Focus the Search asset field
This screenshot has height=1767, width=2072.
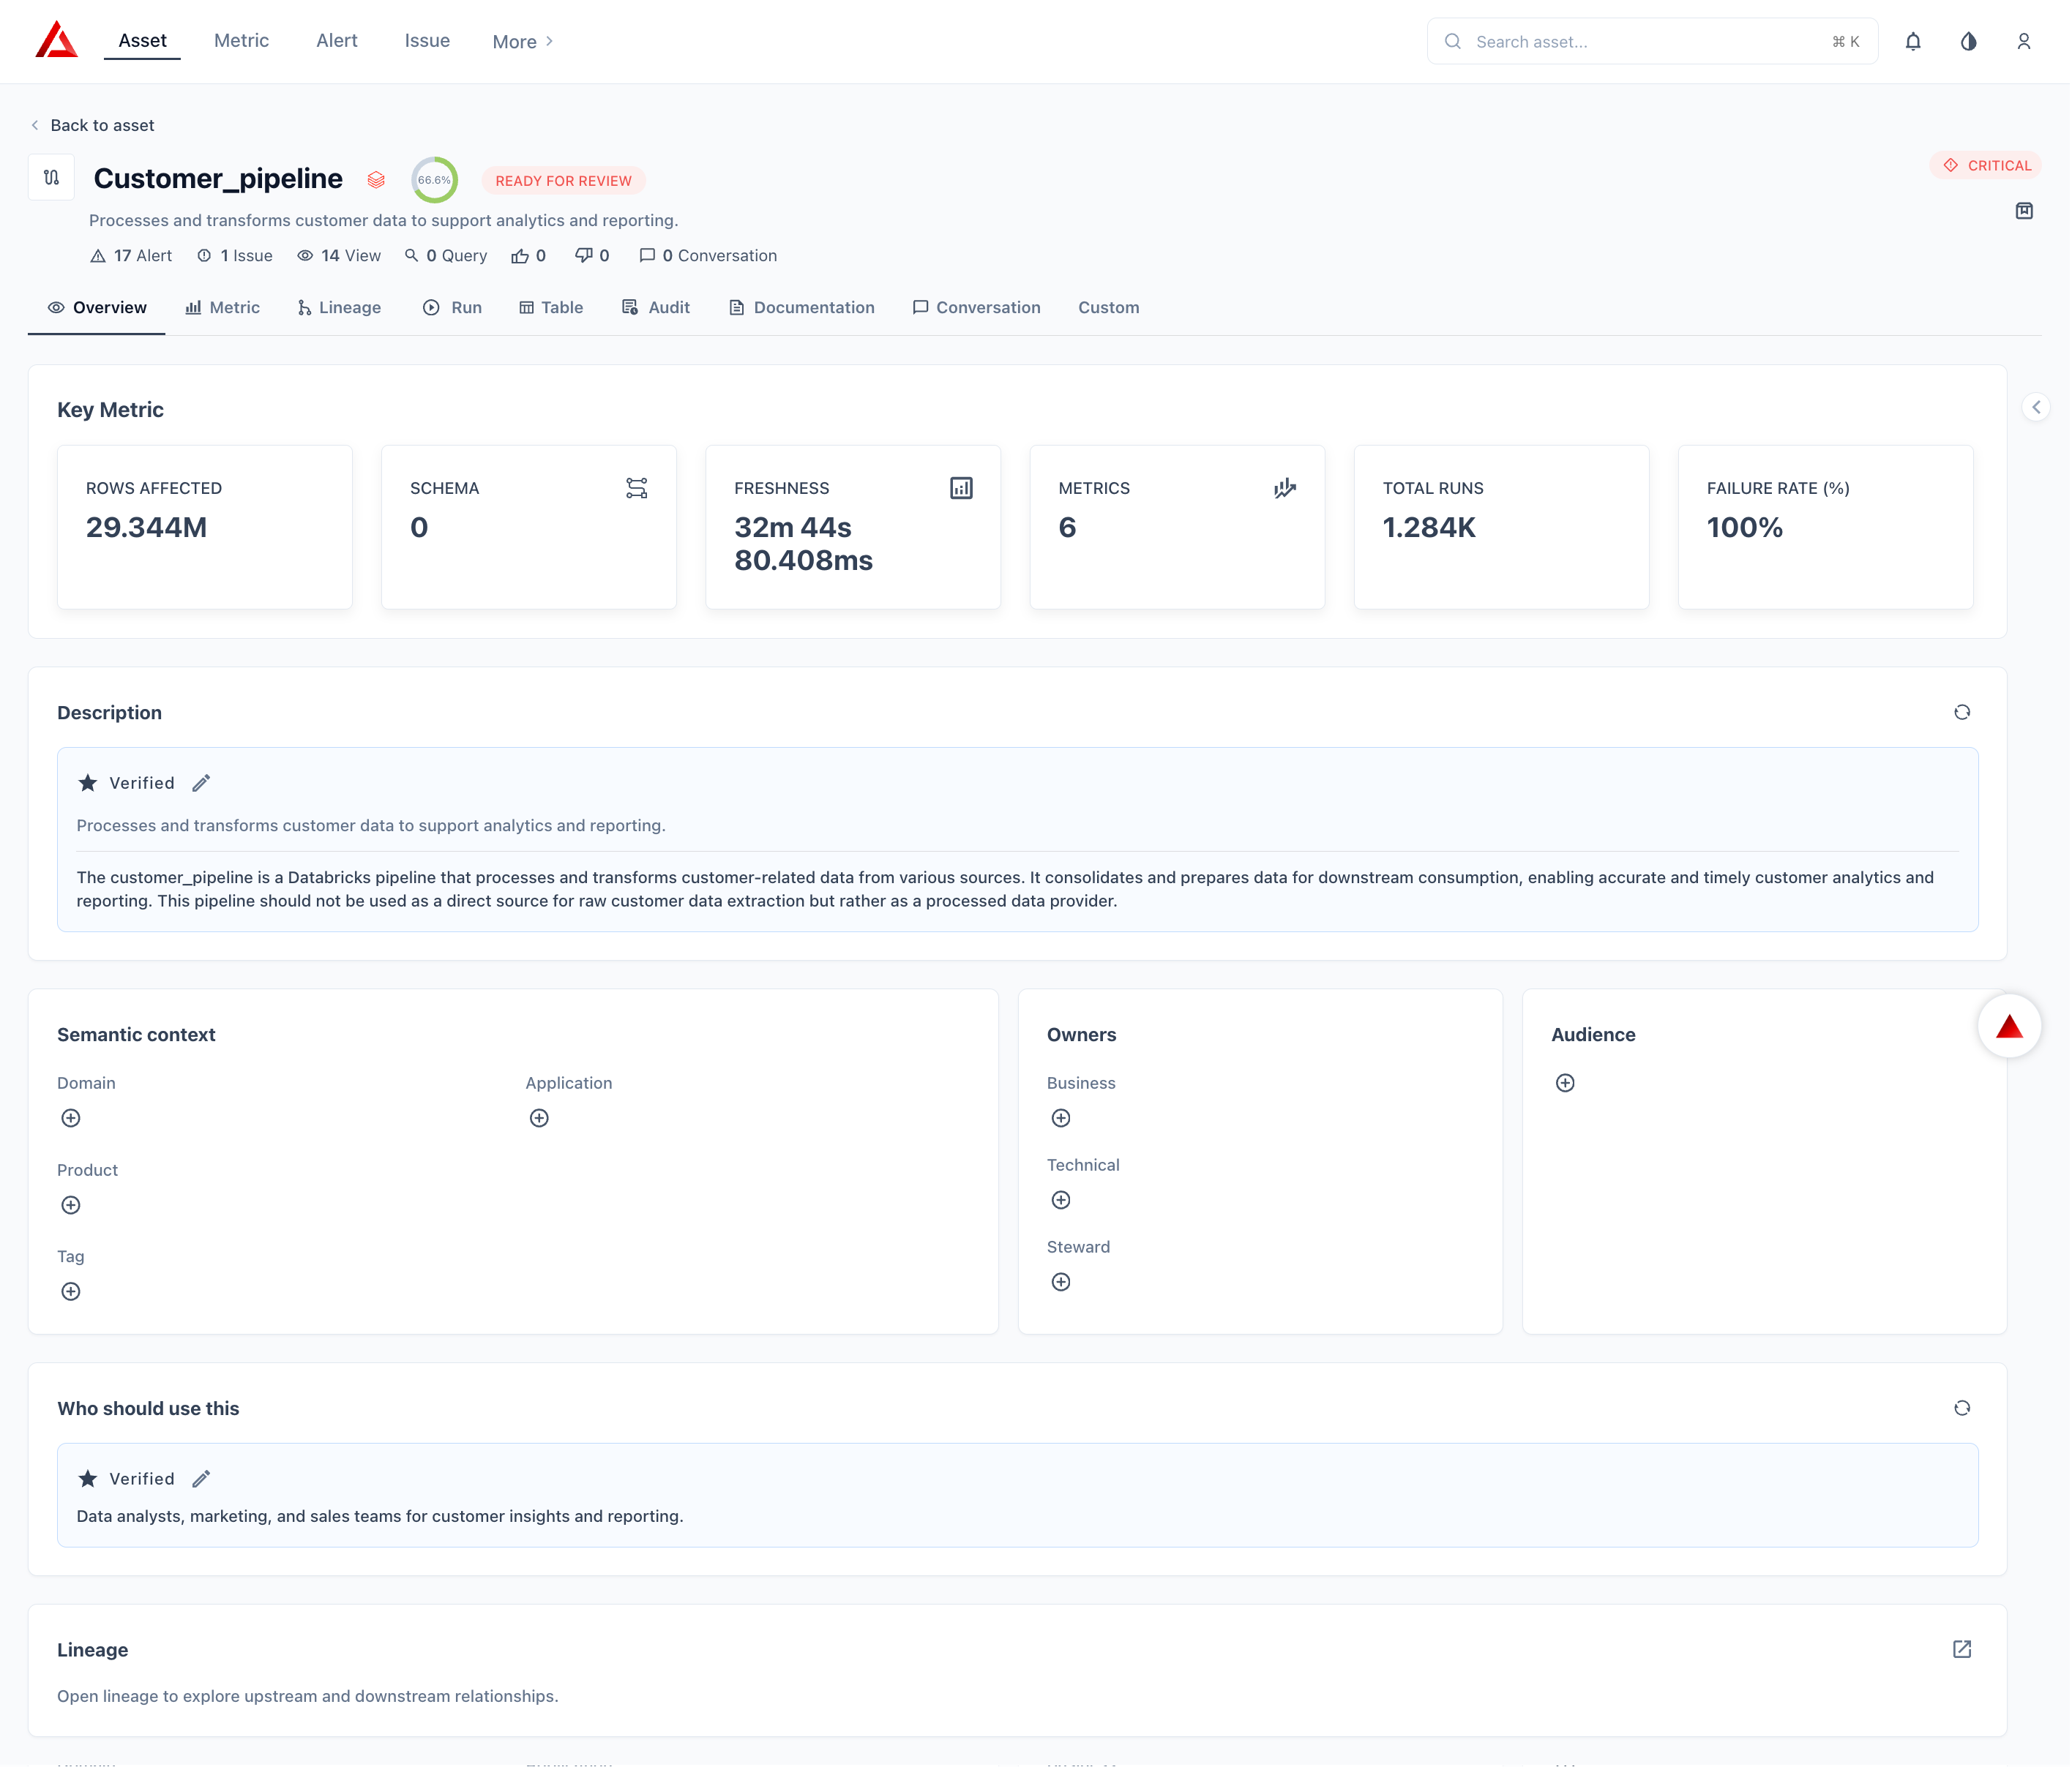pos(1652,41)
